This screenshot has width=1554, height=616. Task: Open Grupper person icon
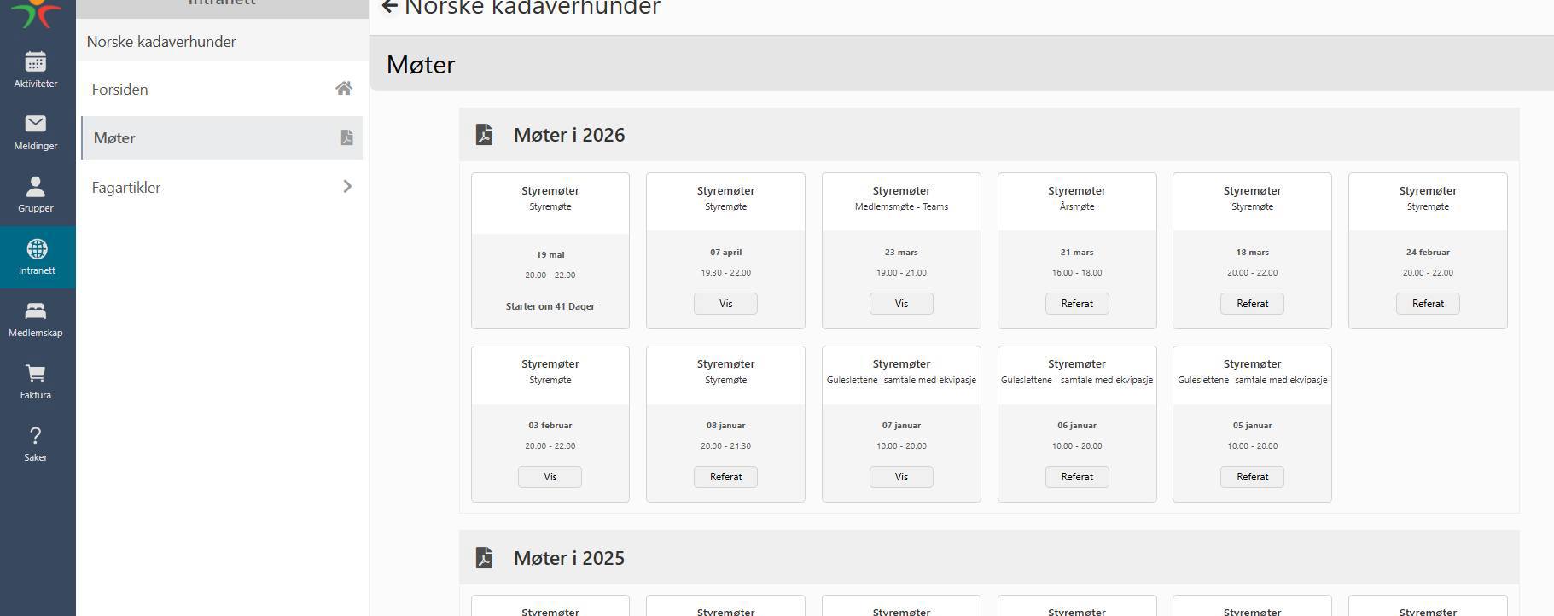(x=36, y=187)
